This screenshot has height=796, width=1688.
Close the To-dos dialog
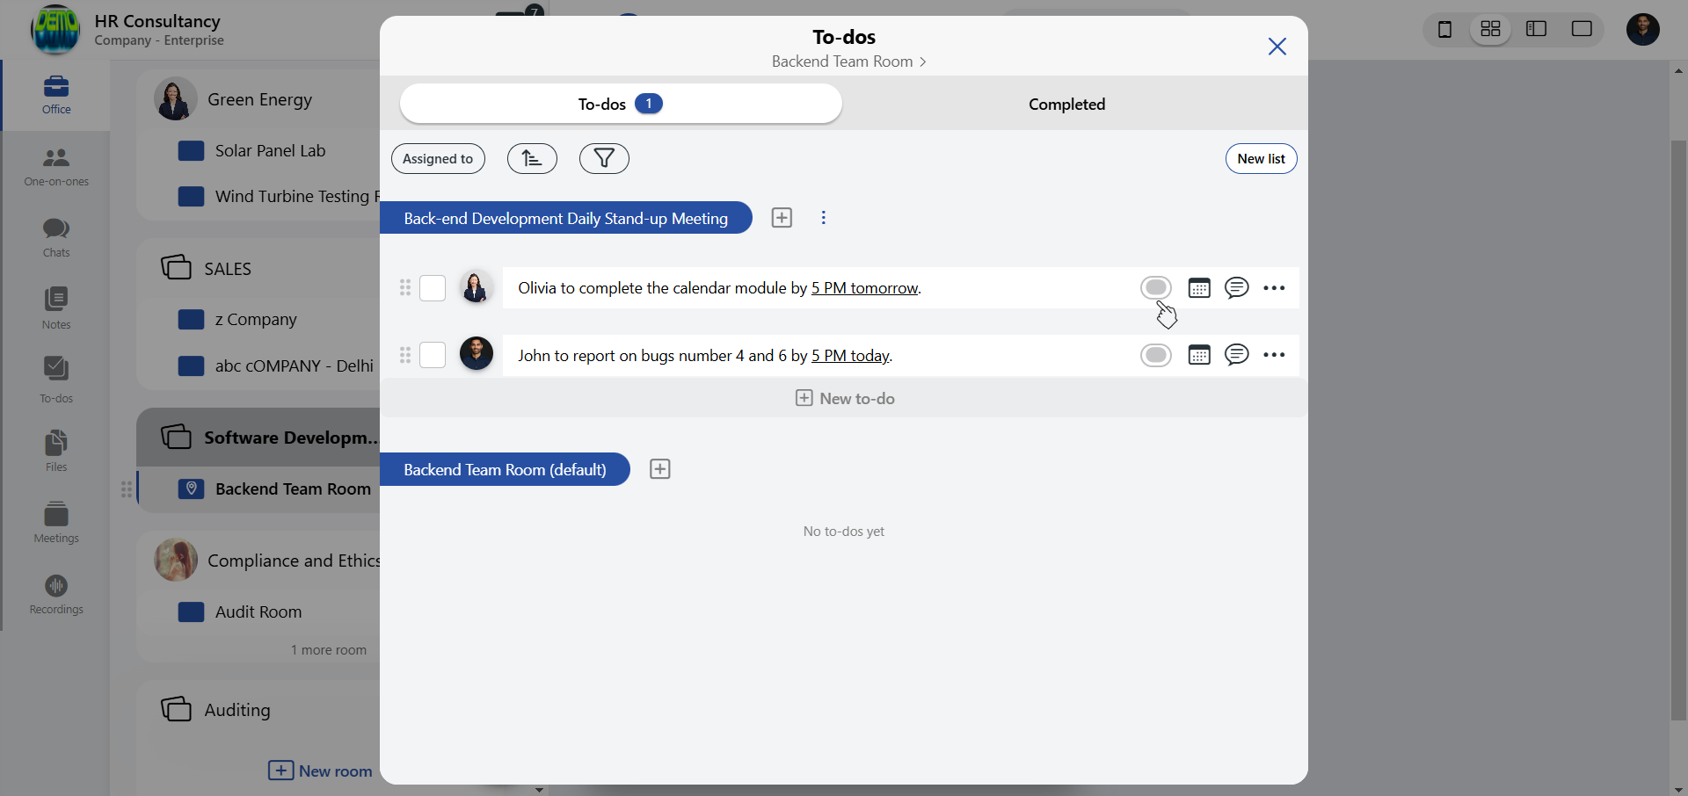(x=1277, y=47)
